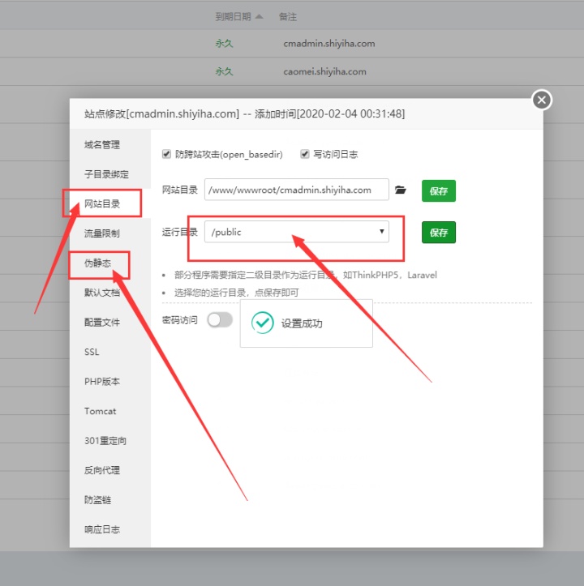Viewport: 584px width, 586px height.
Task: Switch to the 防盗链 tab
Action: coord(110,499)
